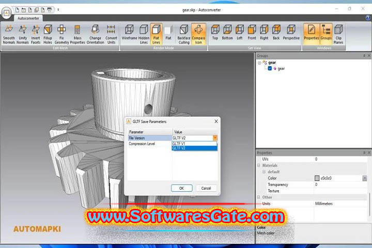Pin the Properties panel

click(364, 152)
